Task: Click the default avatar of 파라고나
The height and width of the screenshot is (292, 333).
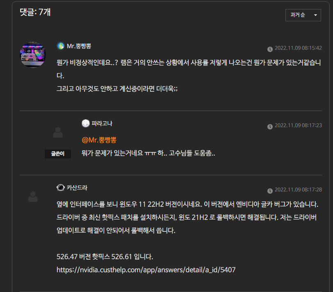Action: pyautogui.click(x=58, y=133)
